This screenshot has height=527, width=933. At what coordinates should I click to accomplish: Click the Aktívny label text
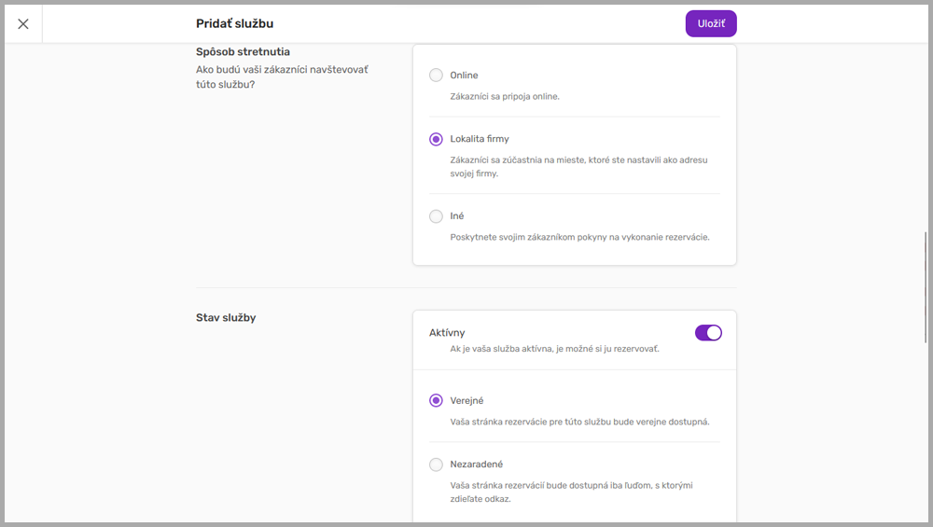coord(447,333)
